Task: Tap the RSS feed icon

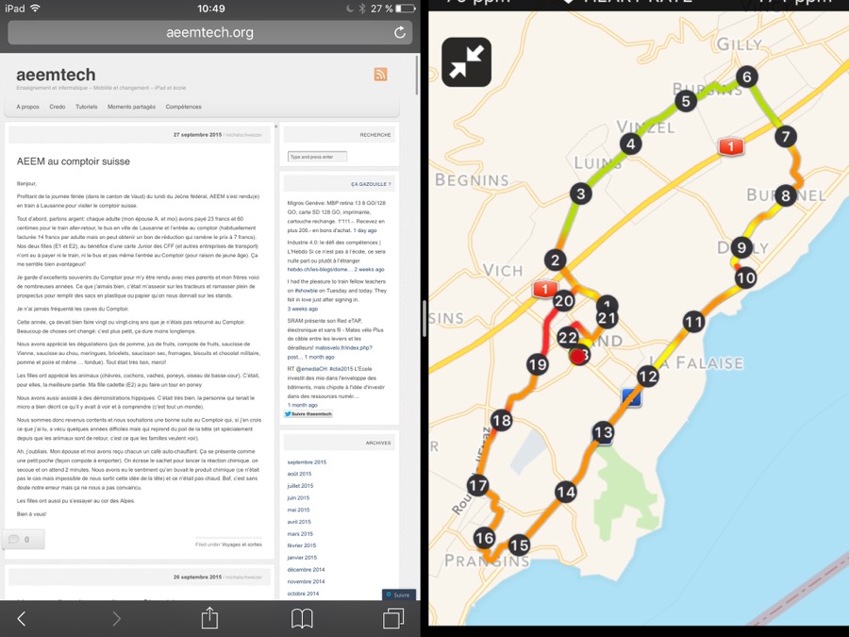Action: (x=380, y=75)
